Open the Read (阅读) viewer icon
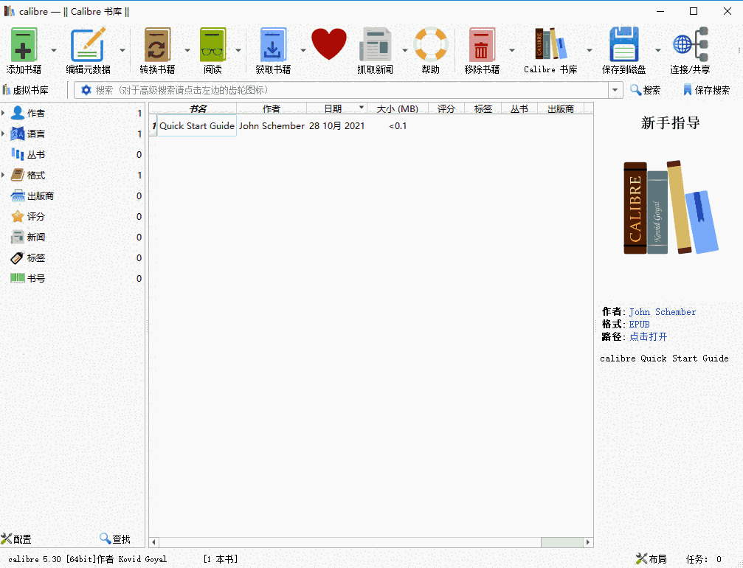Screen dimensions: 743x568 pos(212,46)
